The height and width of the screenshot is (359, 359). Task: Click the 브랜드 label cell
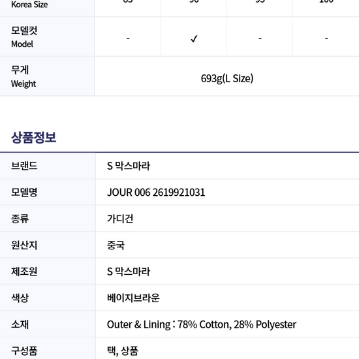pyautogui.click(x=48, y=166)
